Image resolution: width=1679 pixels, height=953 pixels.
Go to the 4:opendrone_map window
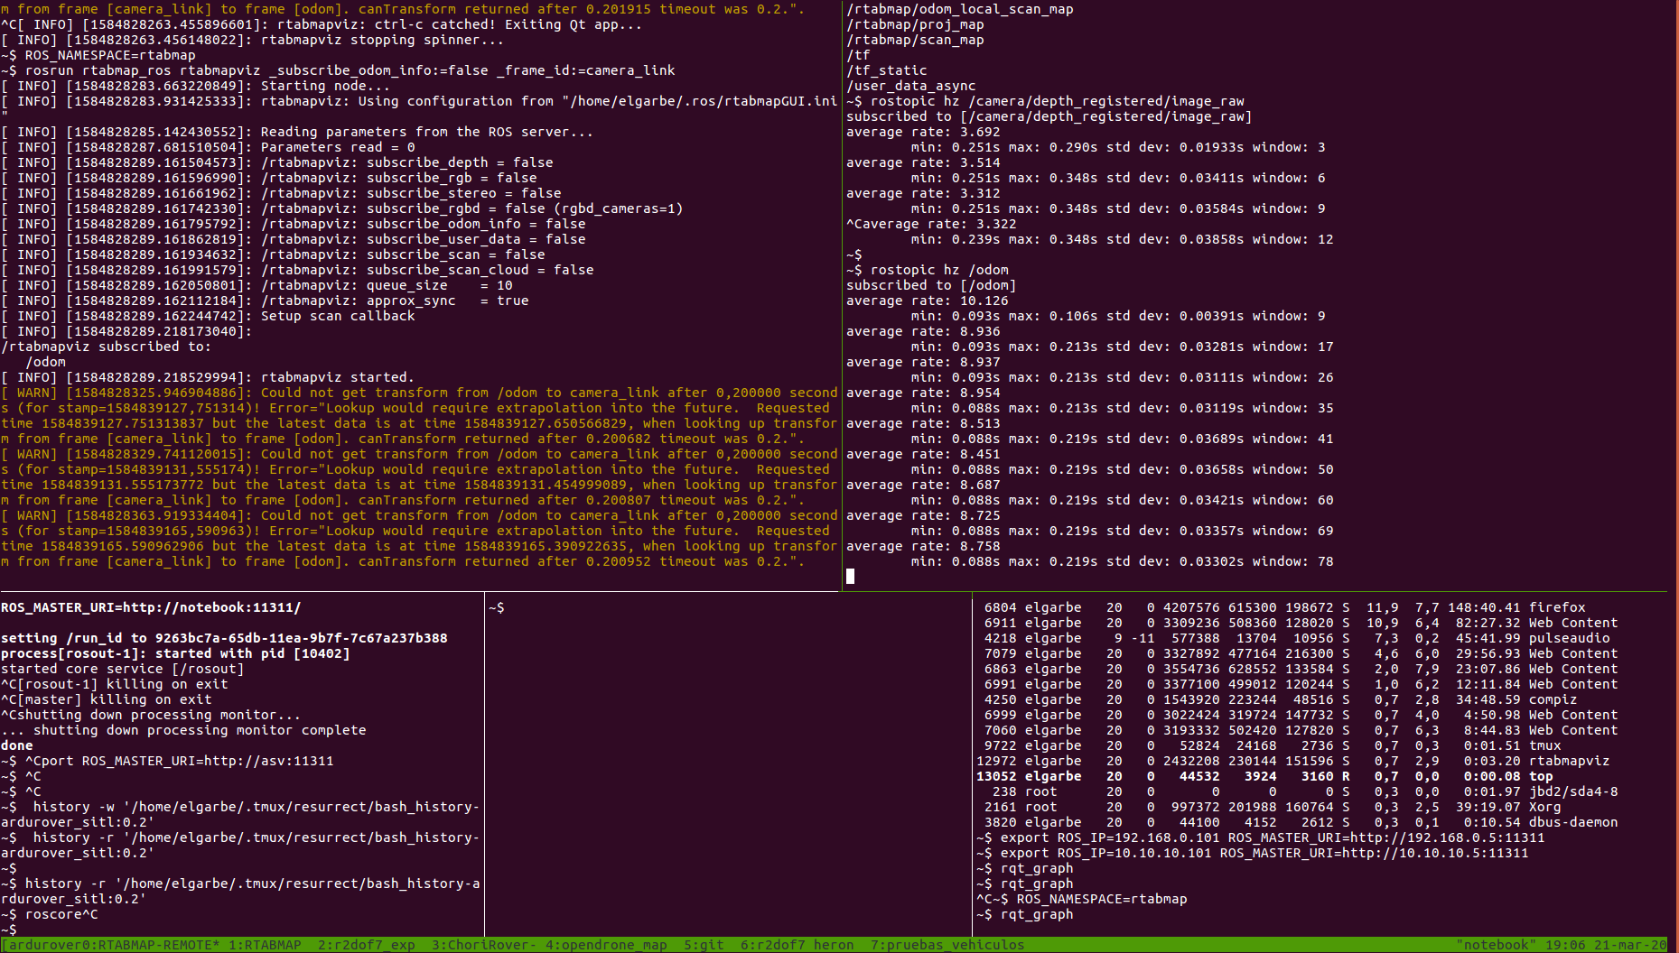(x=605, y=945)
